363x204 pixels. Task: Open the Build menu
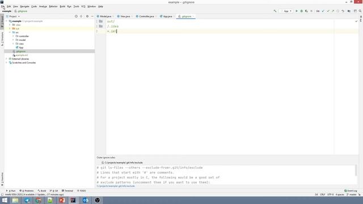pos(62,6)
